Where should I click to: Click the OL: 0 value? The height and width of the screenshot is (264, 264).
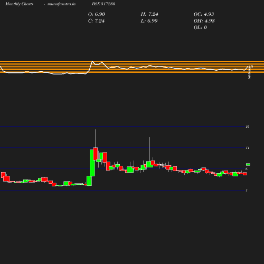click(x=200, y=27)
